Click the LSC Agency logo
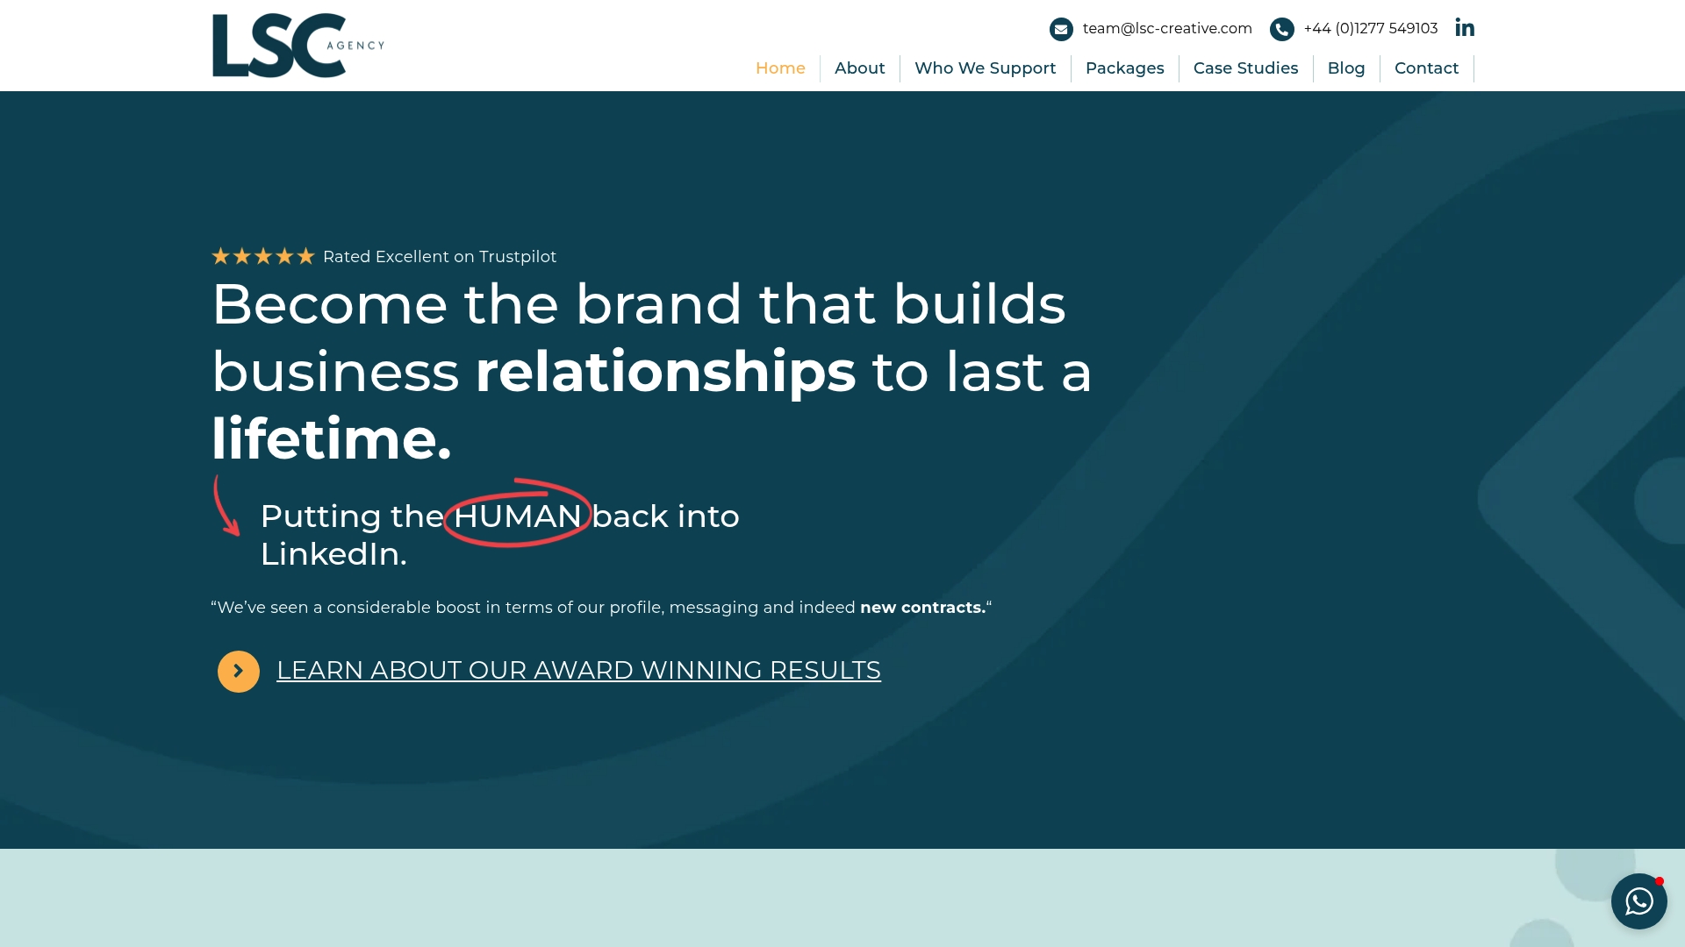Image resolution: width=1685 pixels, height=947 pixels. (x=298, y=46)
